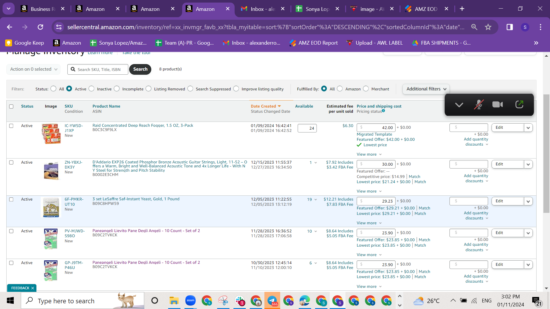550x309 pixels.
Task: Select the Listing Removed status filter
Action: click(149, 89)
